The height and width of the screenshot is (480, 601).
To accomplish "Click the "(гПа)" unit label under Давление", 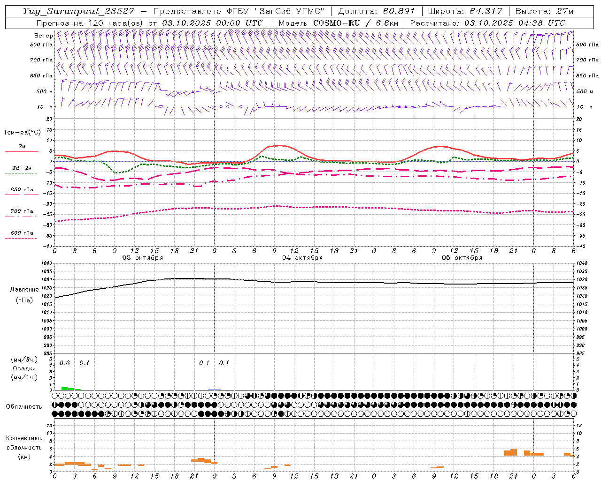I will pos(24,300).
